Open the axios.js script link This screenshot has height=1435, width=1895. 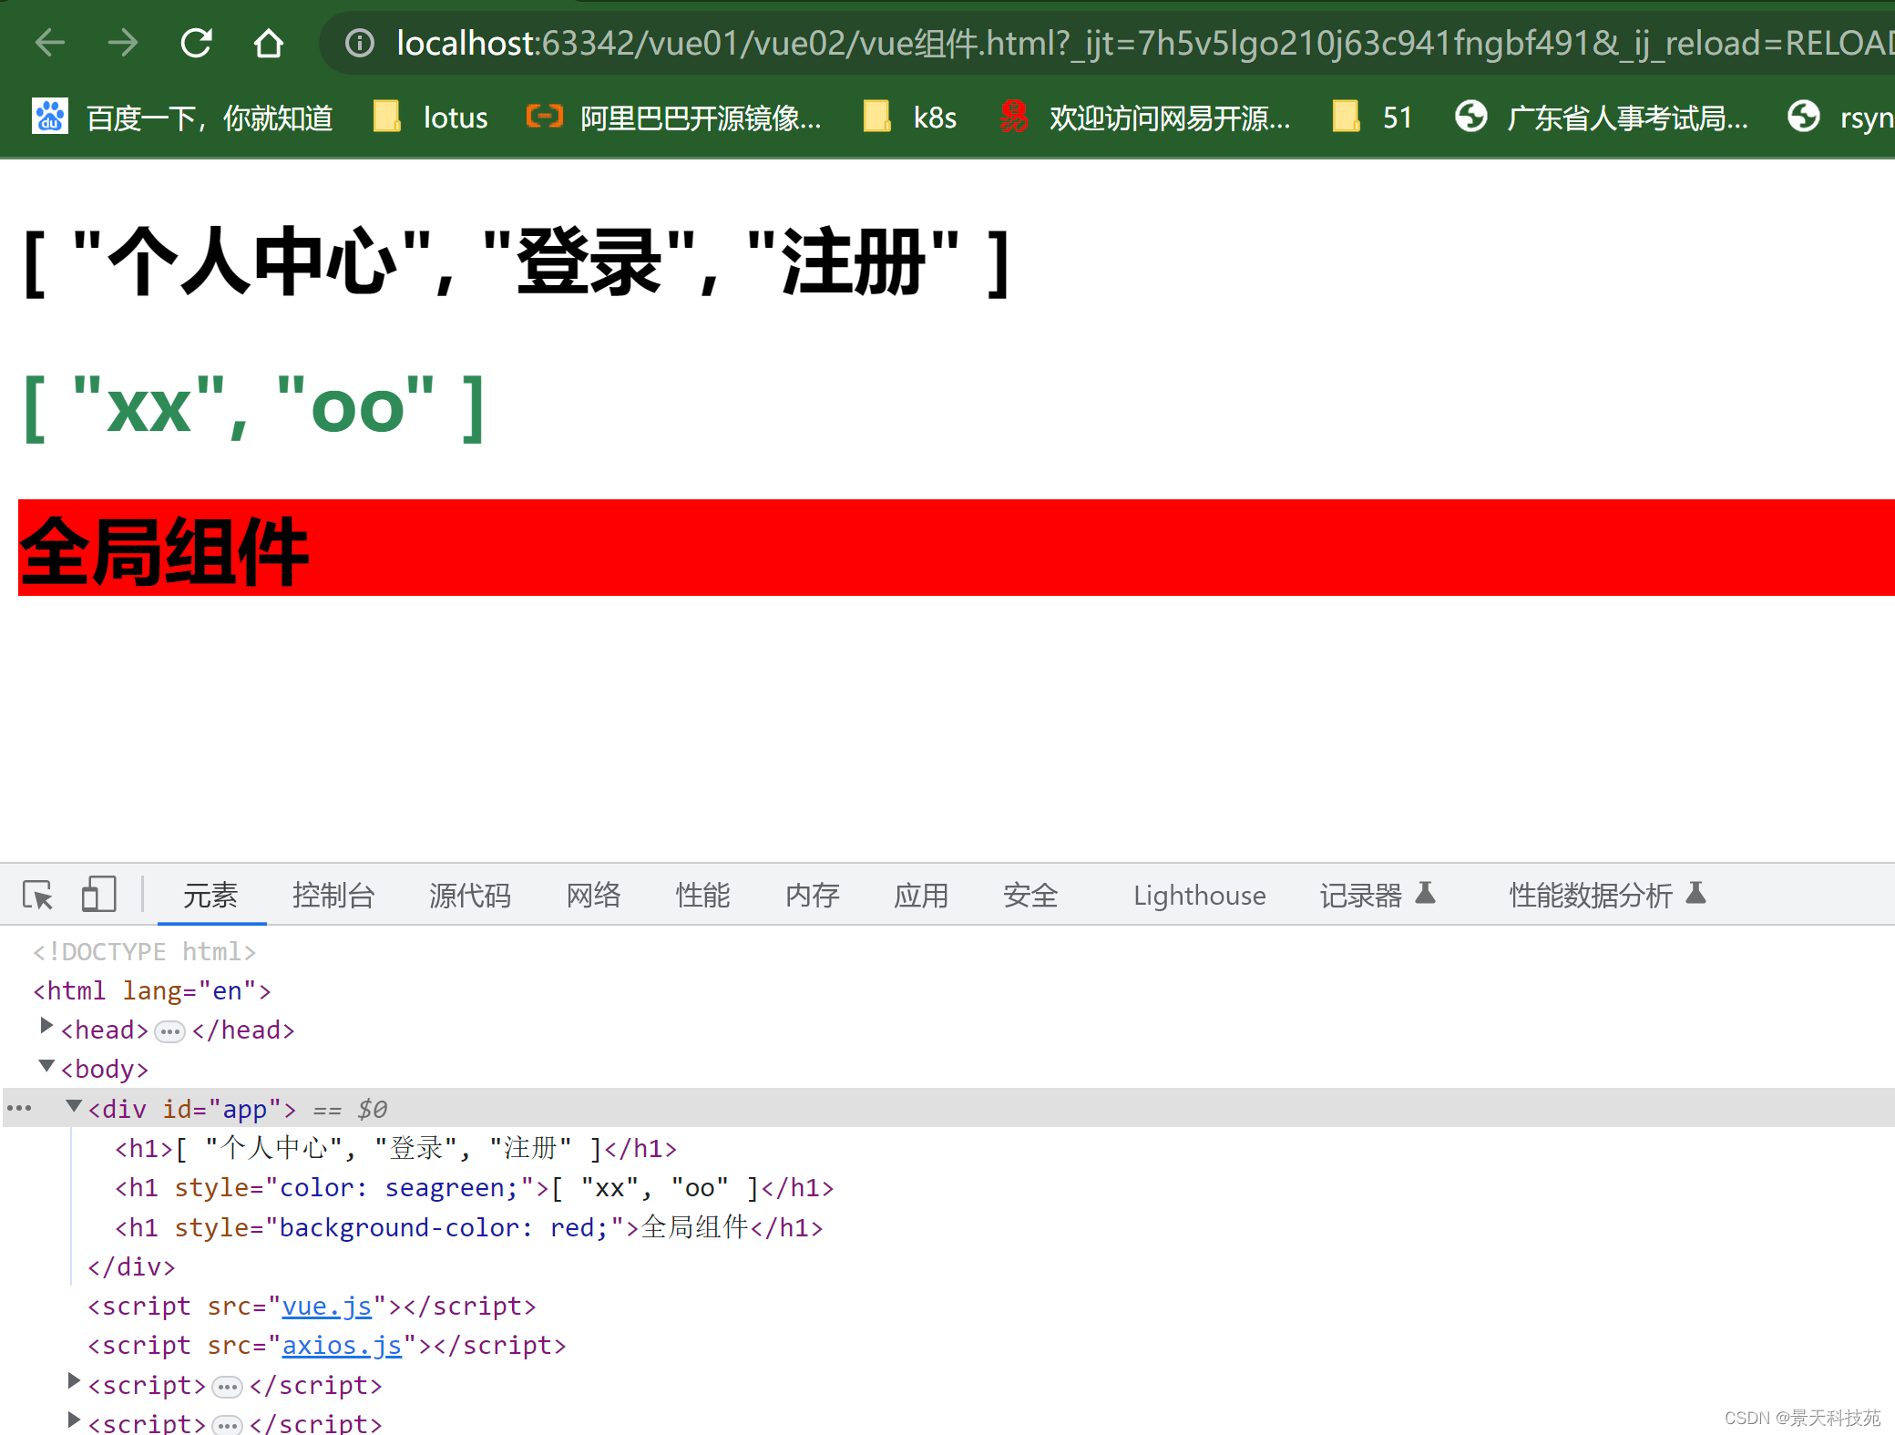(342, 1345)
